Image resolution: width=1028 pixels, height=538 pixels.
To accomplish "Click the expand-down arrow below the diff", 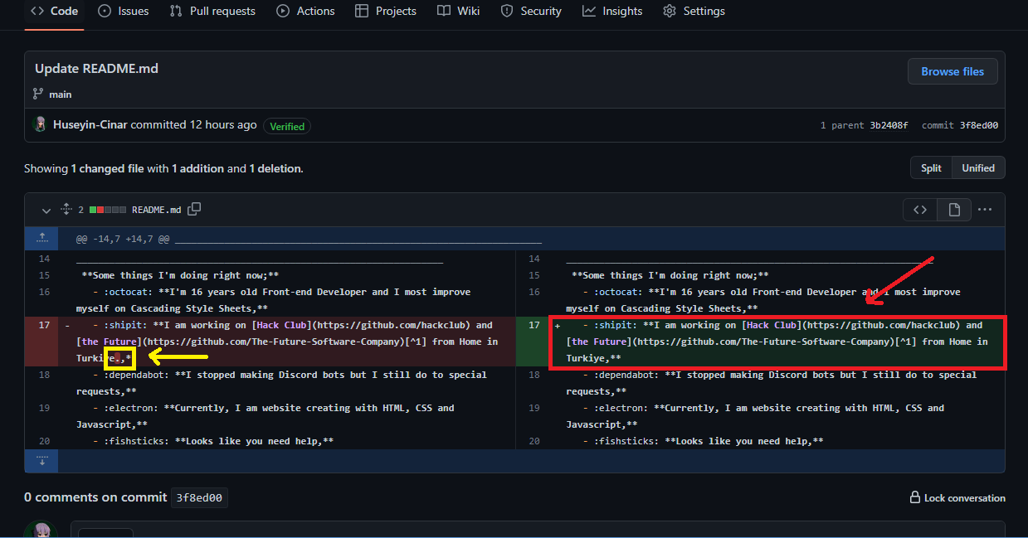I will pos(41,461).
